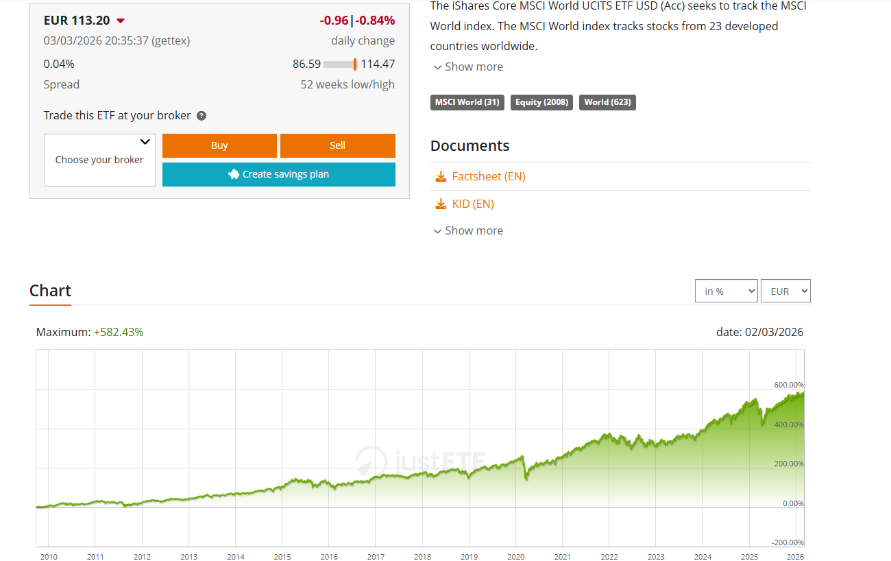Click the '114.47' 52-week high value

[378, 64]
